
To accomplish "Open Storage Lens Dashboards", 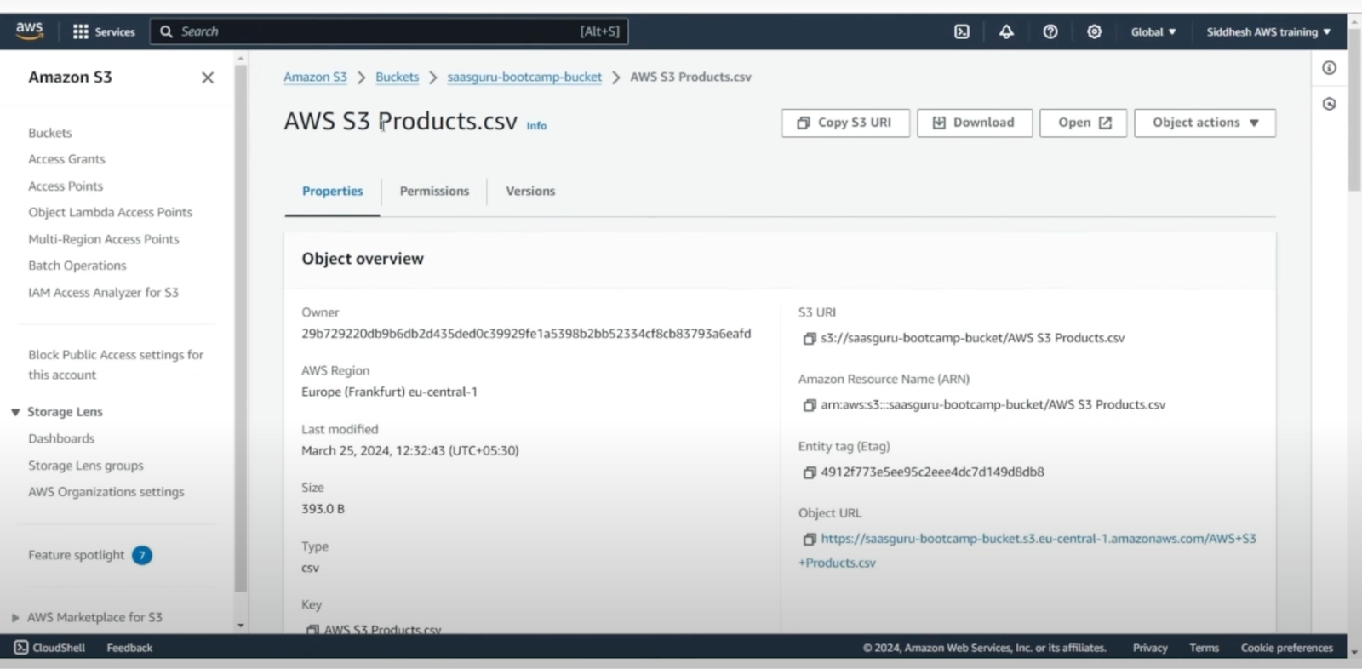I will click(x=61, y=438).
